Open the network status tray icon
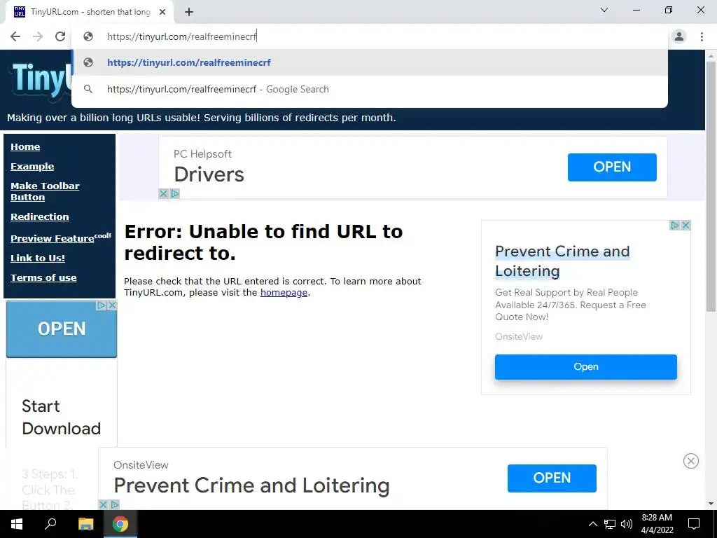Image resolution: width=717 pixels, height=538 pixels. (610, 524)
